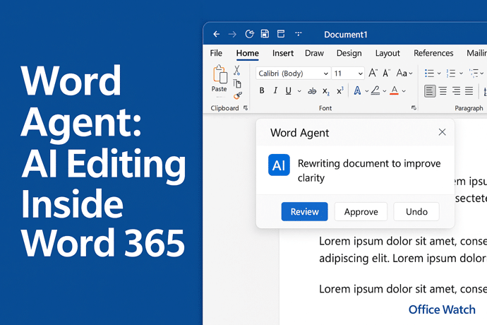Click the Bullets list icon
487x325 pixels.
pyautogui.click(x=430, y=73)
